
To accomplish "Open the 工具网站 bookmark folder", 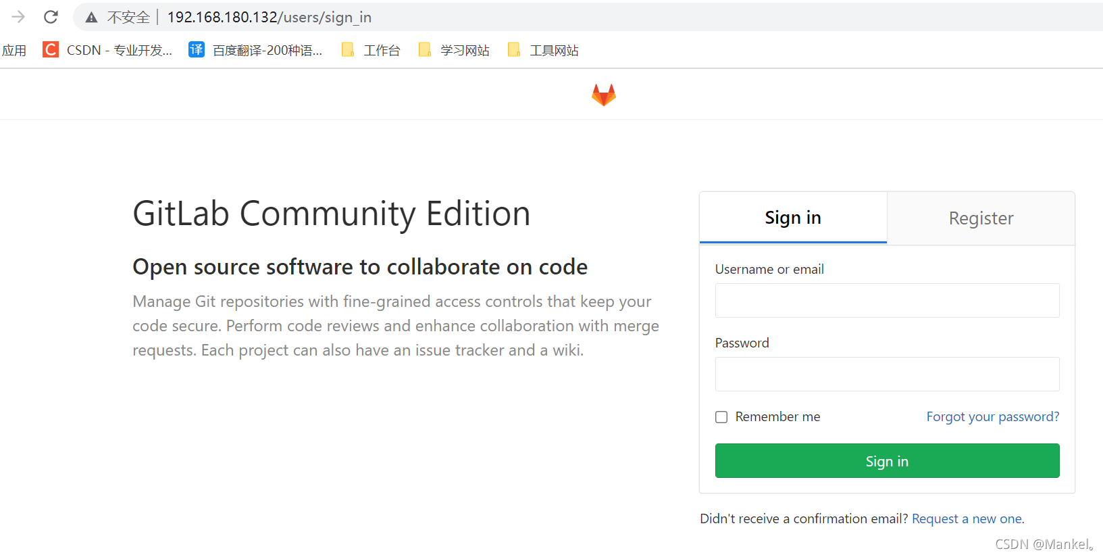I will (543, 50).
